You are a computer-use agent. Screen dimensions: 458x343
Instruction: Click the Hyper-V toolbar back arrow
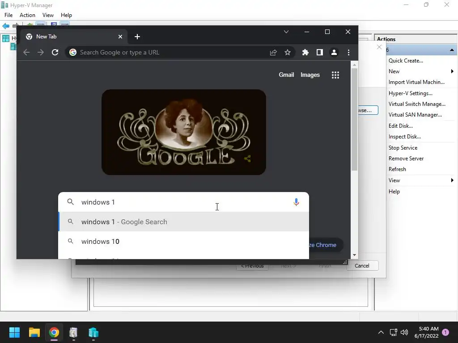click(x=5, y=26)
